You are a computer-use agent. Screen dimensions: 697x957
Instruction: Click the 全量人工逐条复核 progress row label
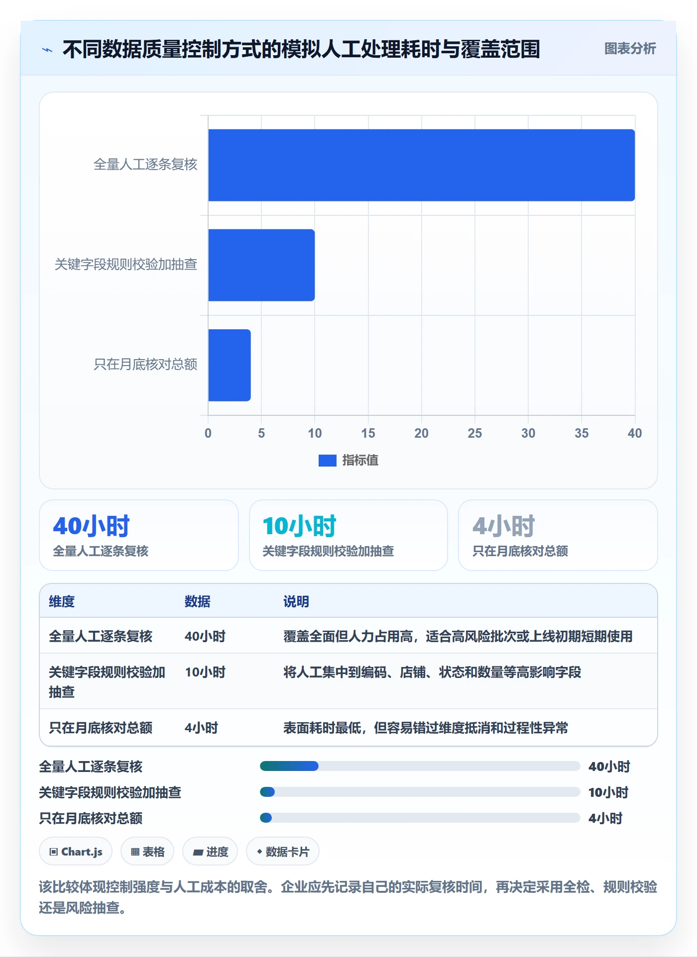(91, 766)
